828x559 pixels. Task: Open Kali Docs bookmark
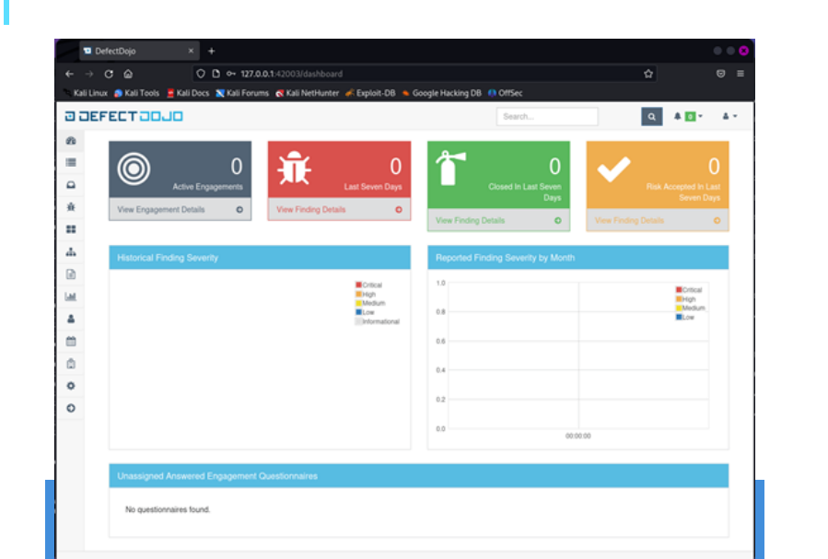pyautogui.click(x=188, y=93)
